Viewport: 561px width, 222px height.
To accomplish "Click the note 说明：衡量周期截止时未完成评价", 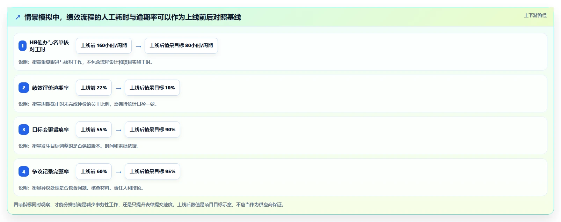I will click(88, 104).
